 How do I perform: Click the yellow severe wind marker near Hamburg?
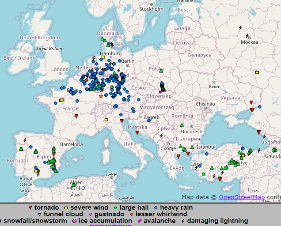pos(103,57)
